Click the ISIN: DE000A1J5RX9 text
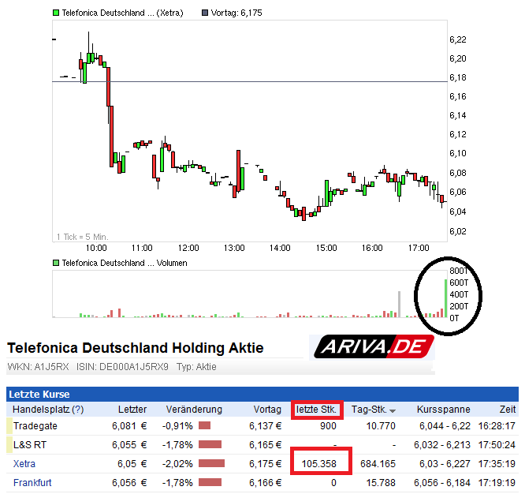The width and height of the screenshot is (525, 494). coord(122,367)
